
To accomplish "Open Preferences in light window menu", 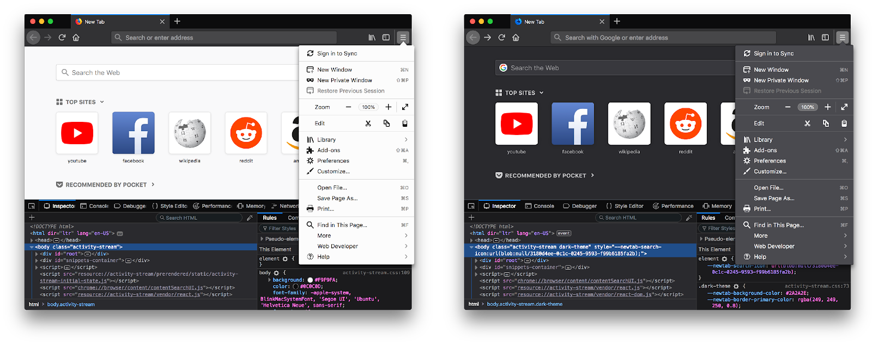I will click(356, 161).
